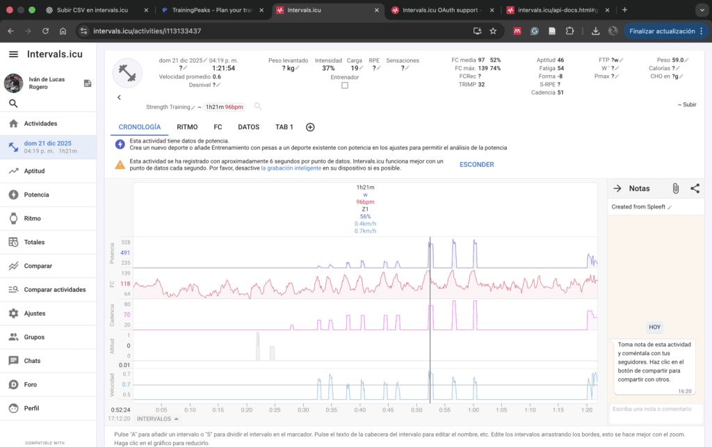Go back using the left chevron arrow
The width and height of the screenshot is (712, 447).
coord(119,97)
